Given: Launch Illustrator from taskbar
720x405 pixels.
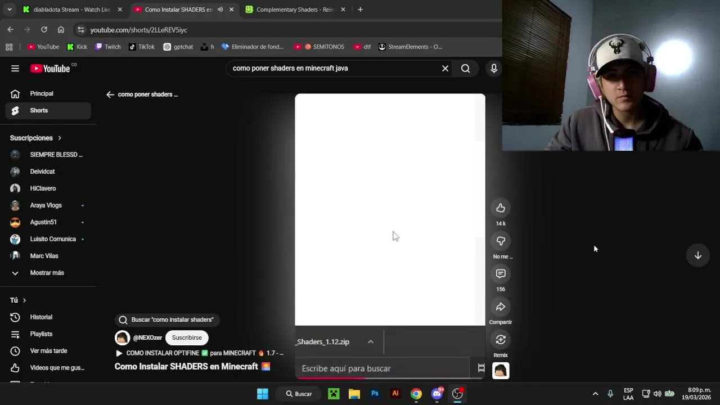Looking at the screenshot, I should (395, 394).
